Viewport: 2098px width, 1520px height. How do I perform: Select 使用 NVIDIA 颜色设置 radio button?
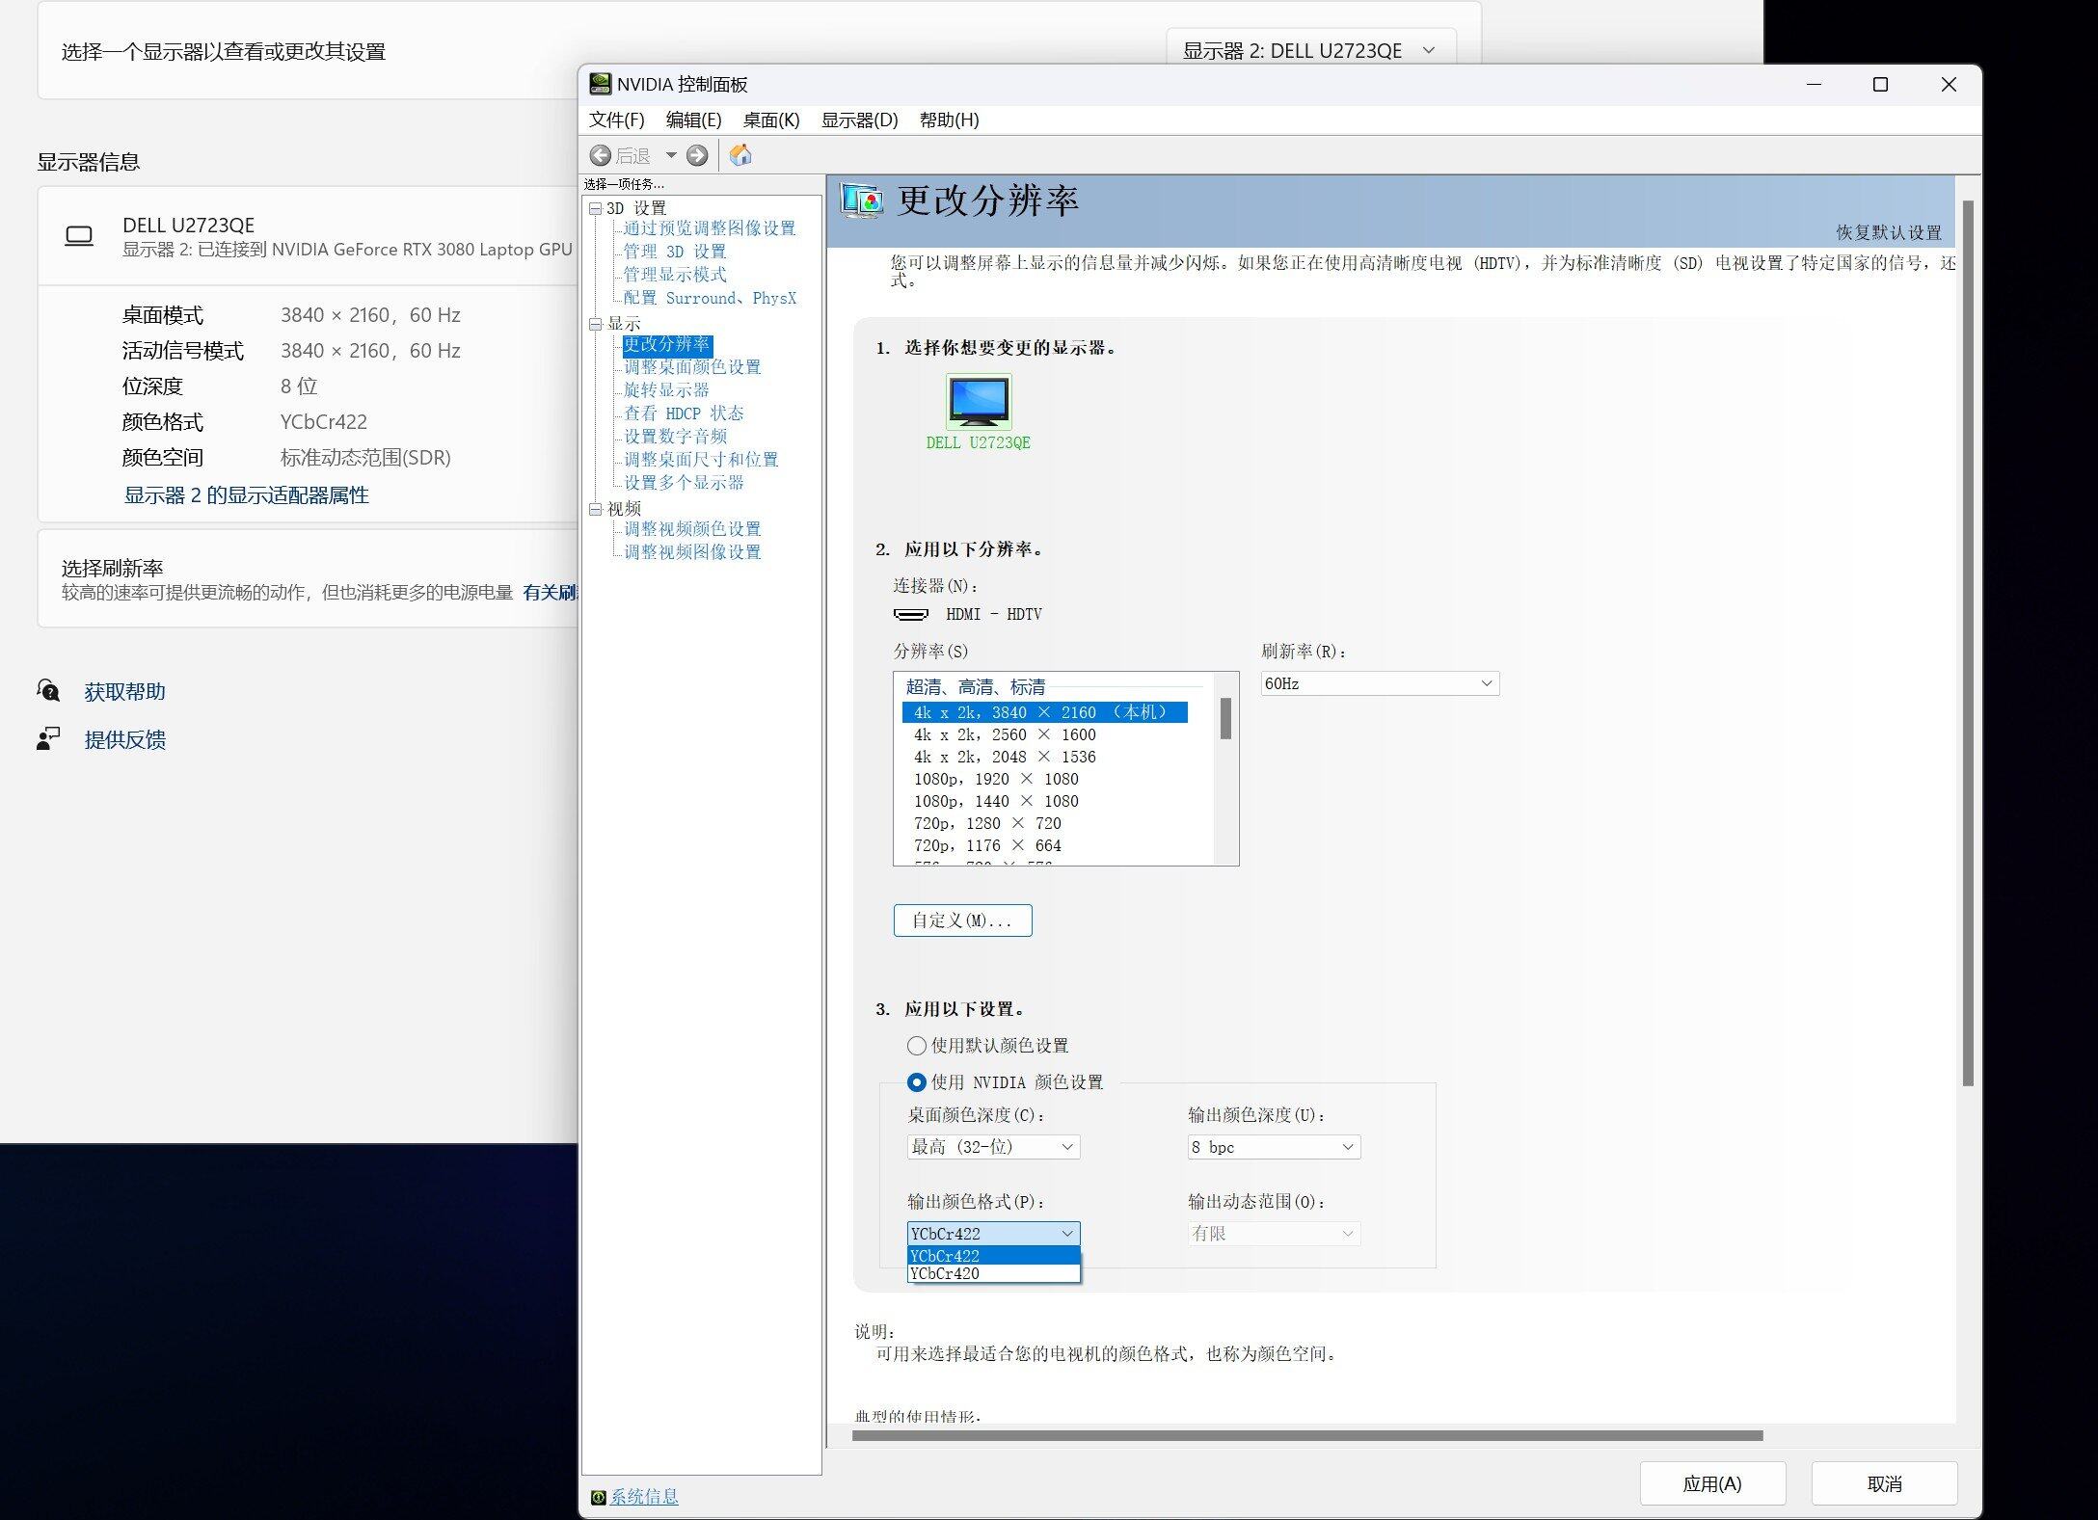(916, 1082)
